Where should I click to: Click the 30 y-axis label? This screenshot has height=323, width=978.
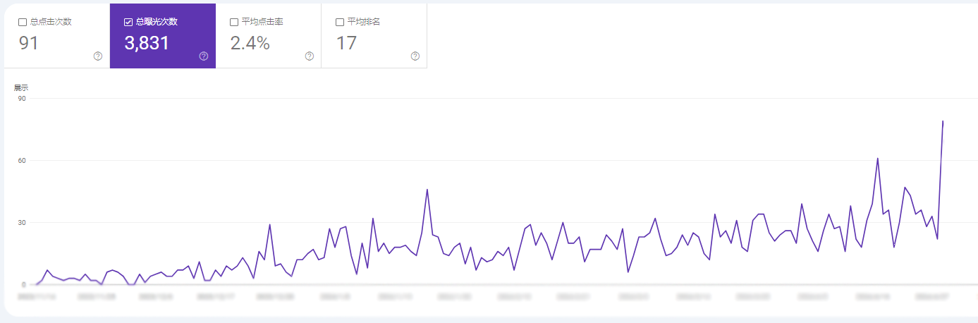tap(22, 223)
